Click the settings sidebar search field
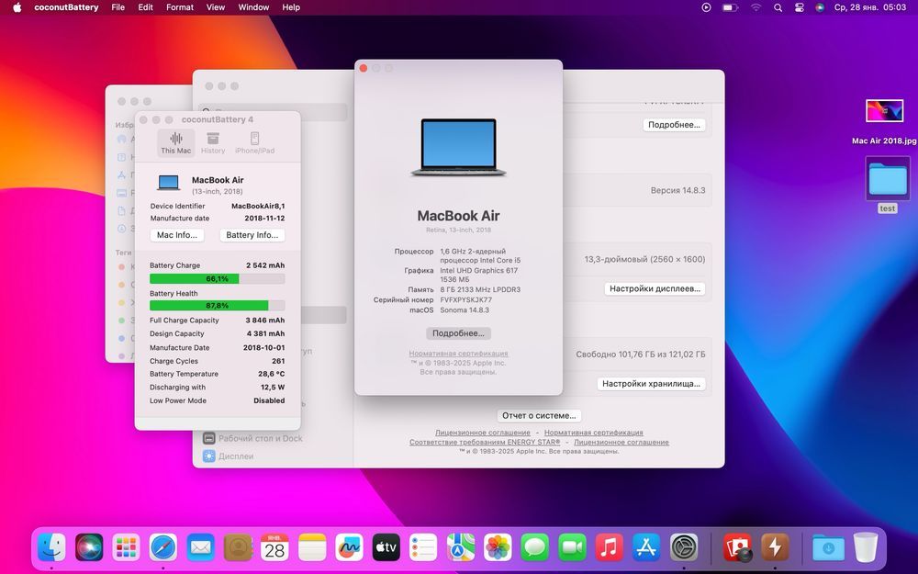Viewport: 918px width, 574px height. [273, 111]
